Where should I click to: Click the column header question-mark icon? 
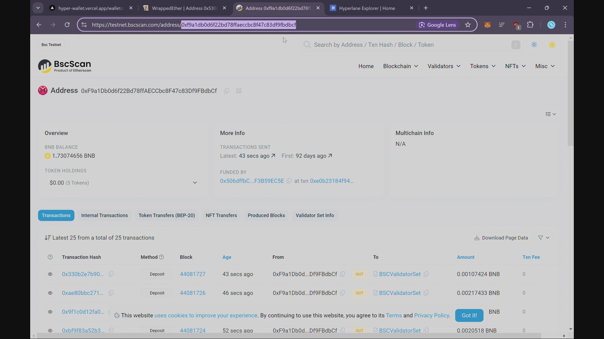pyautogui.click(x=50, y=257)
